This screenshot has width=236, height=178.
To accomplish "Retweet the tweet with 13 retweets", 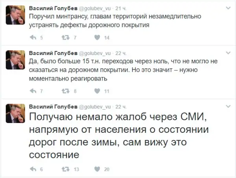I will click(65, 169).
